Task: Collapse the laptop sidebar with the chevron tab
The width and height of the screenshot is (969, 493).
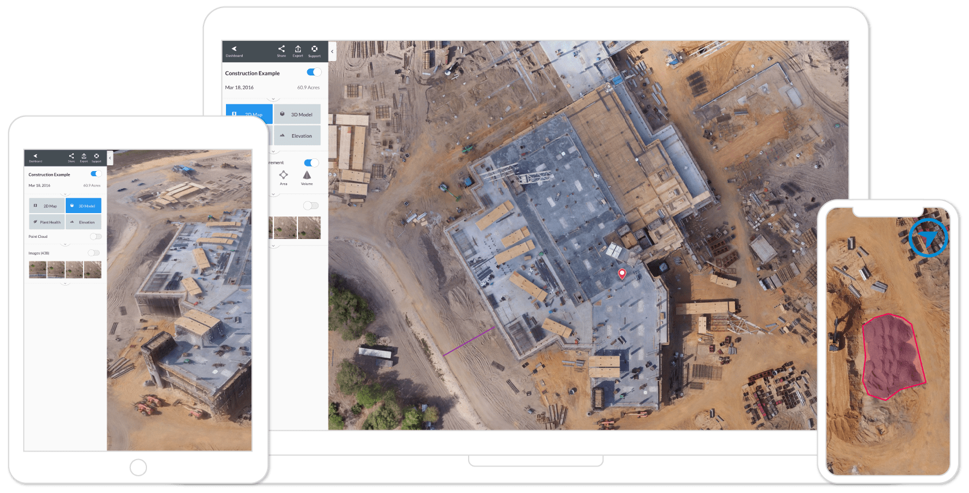Action: tap(332, 51)
